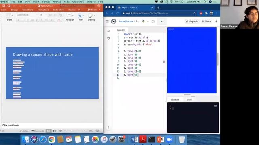
Task: Switch to the Shell tab
Action: tap(189, 99)
